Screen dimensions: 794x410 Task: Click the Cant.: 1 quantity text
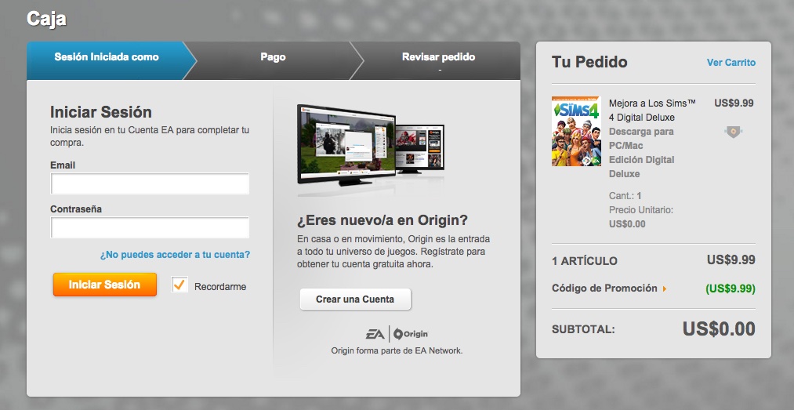click(x=625, y=196)
